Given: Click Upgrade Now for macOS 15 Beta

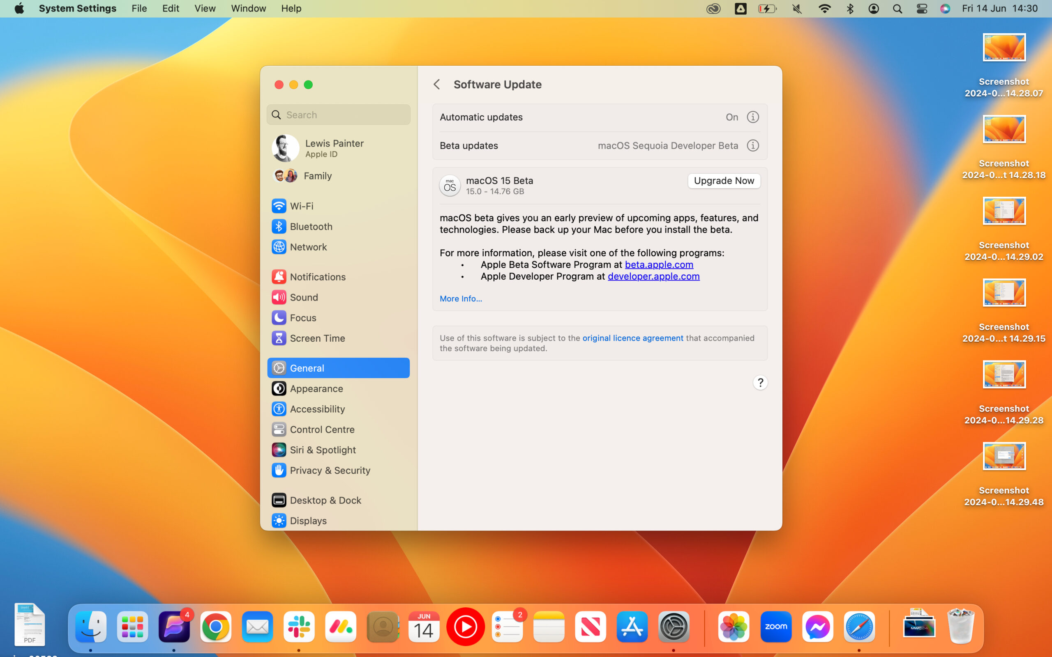Looking at the screenshot, I should (x=723, y=181).
